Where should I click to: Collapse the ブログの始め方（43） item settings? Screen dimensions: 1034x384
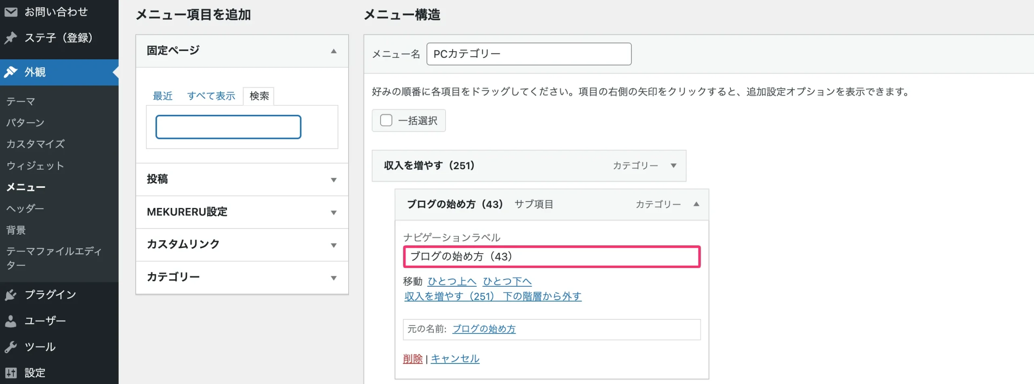[x=696, y=204]
